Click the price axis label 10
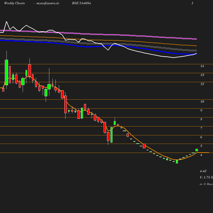Screen dimensions: 213x213 (x=202, y=101)
